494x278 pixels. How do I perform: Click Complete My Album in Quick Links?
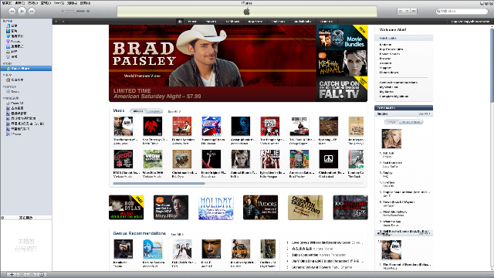pos(394,97)
